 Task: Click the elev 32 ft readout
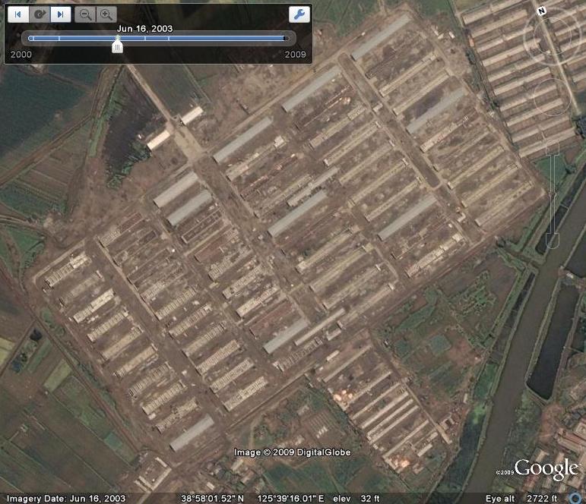tap(356, 499)
